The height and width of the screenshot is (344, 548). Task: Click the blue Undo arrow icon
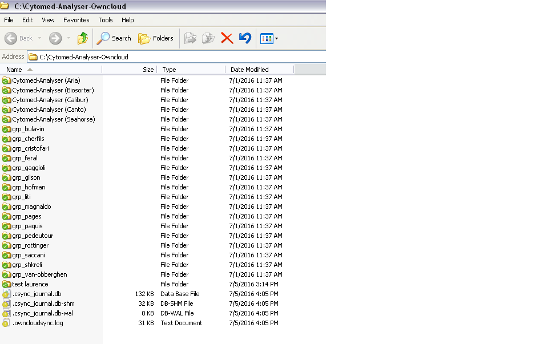pyautogui.click(x=245, y=38)
